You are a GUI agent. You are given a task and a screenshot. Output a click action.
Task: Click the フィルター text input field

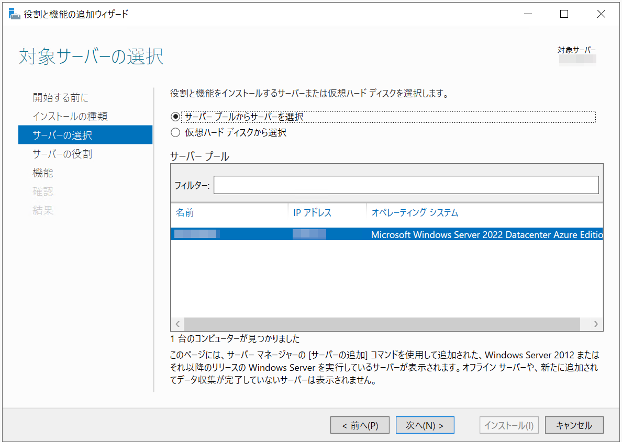[405, 185]
